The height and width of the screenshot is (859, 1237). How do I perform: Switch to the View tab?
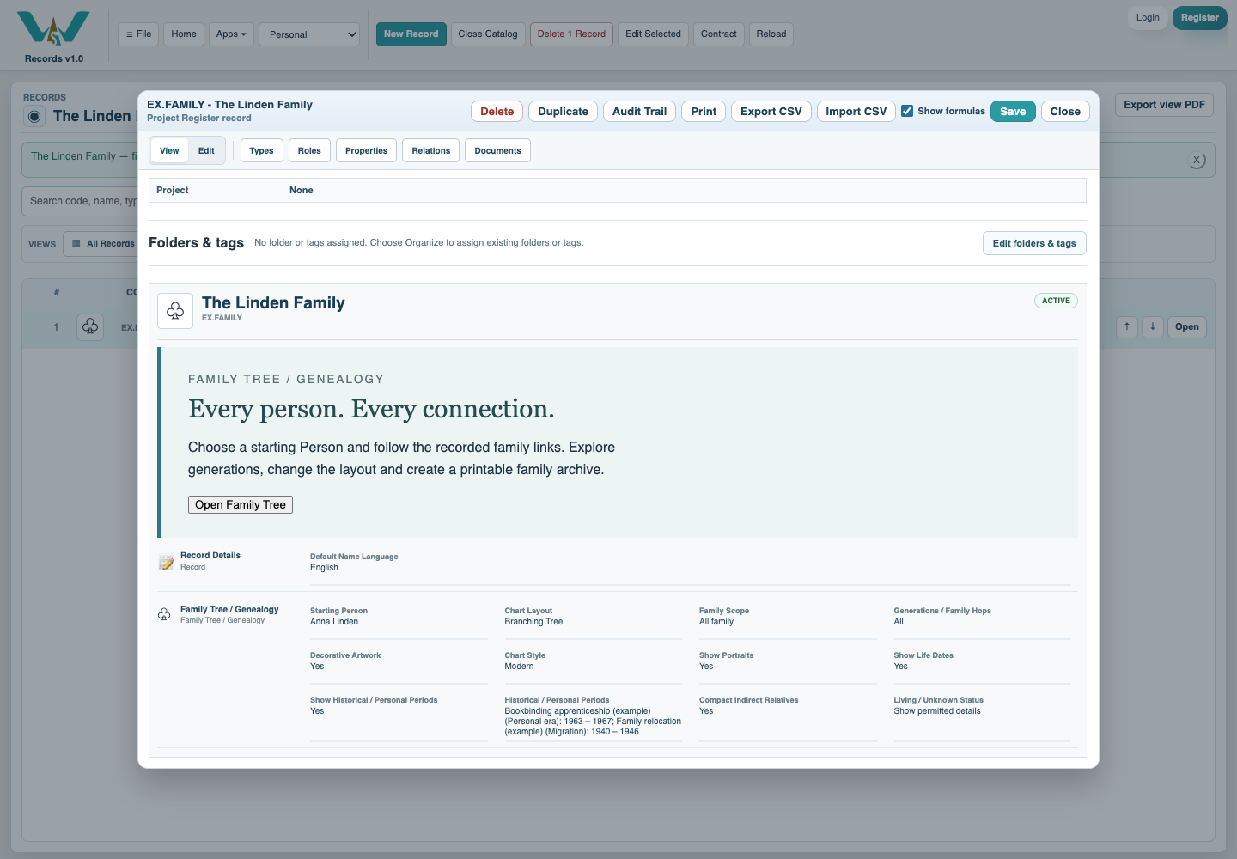coord(169,150)
